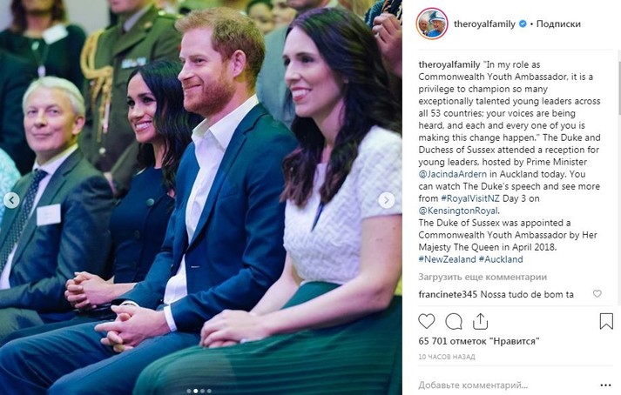Click the theroyalfamily username in the header

[x=484, y=23]
